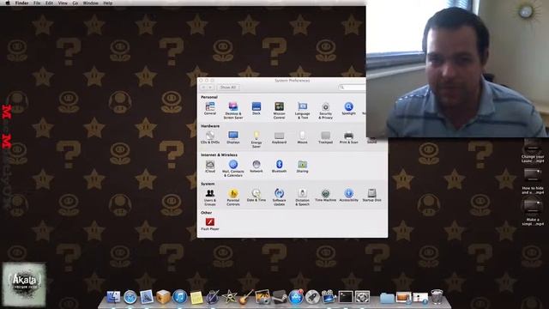Open the View menu
The image size is (549, 309).
tap(63, 3)
